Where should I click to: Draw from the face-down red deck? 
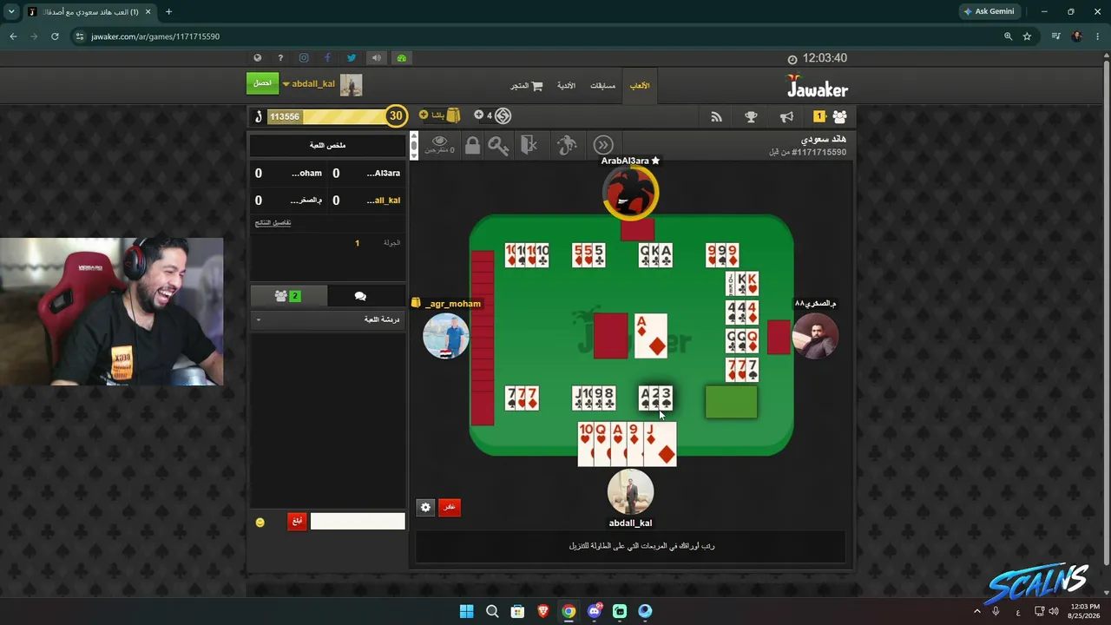click(x=610, y=336)
